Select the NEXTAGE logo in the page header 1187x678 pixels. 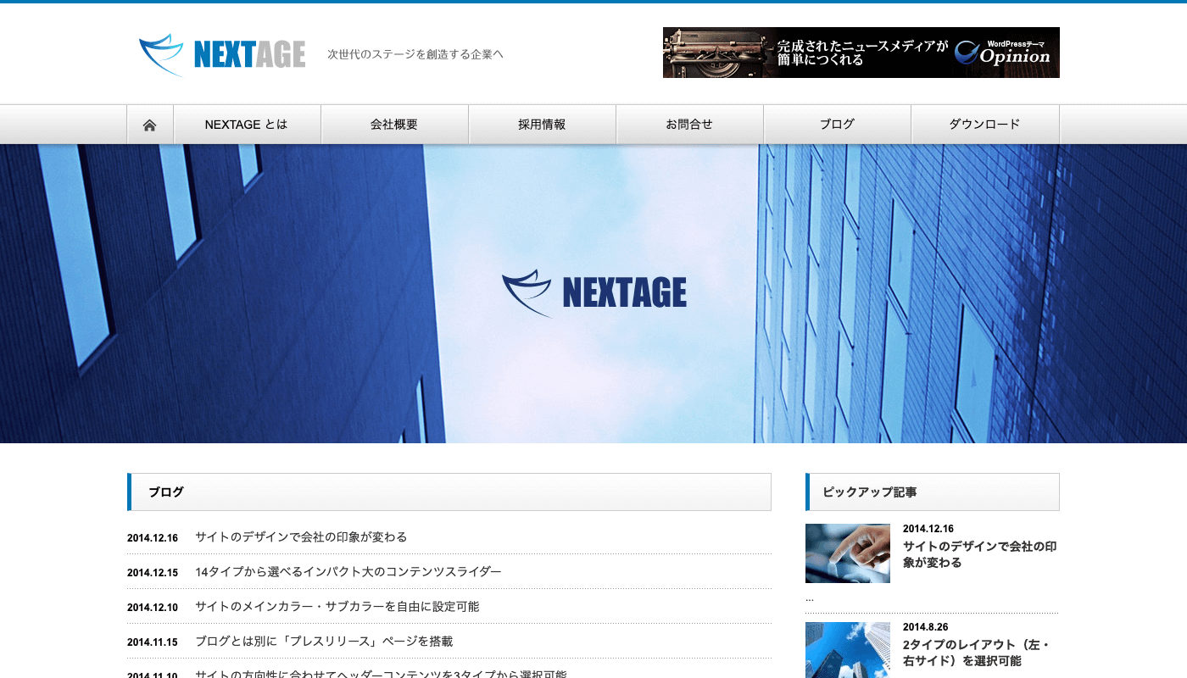click(222, 53)
